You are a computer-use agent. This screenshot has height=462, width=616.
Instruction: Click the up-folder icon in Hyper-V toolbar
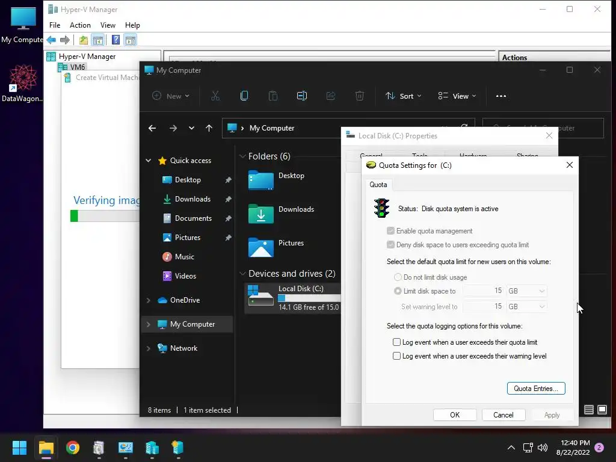83,40
